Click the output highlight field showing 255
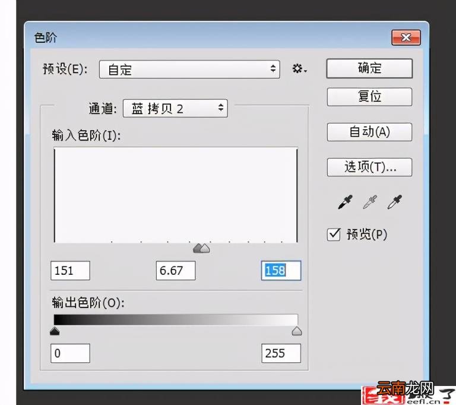Screen dimensions: 456x405 [x=281, y=353]
